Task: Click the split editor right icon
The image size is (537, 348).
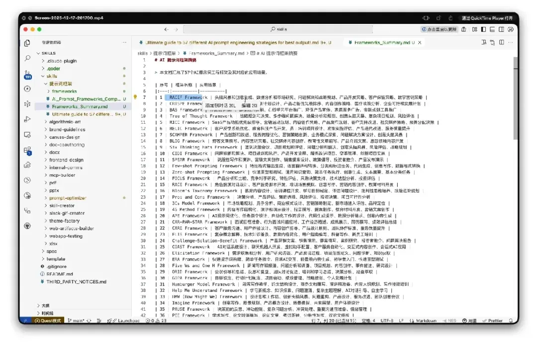Action: click(x=501, y=42)
